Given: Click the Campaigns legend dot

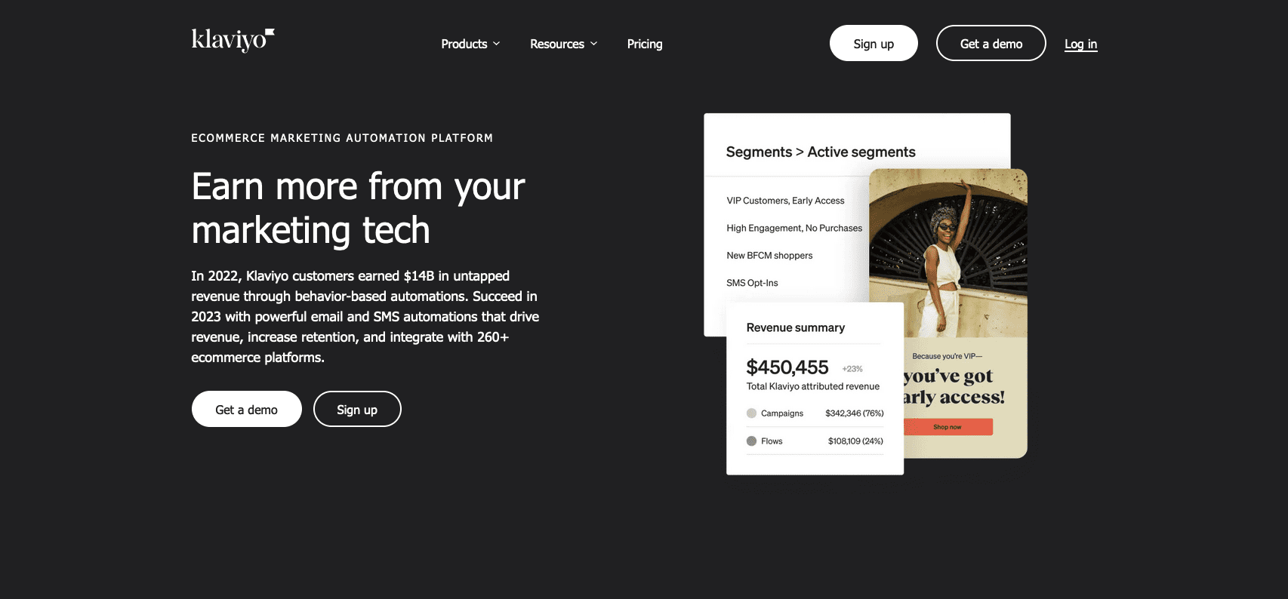Looking at the screenshot, I should click(x=751, y=413).
